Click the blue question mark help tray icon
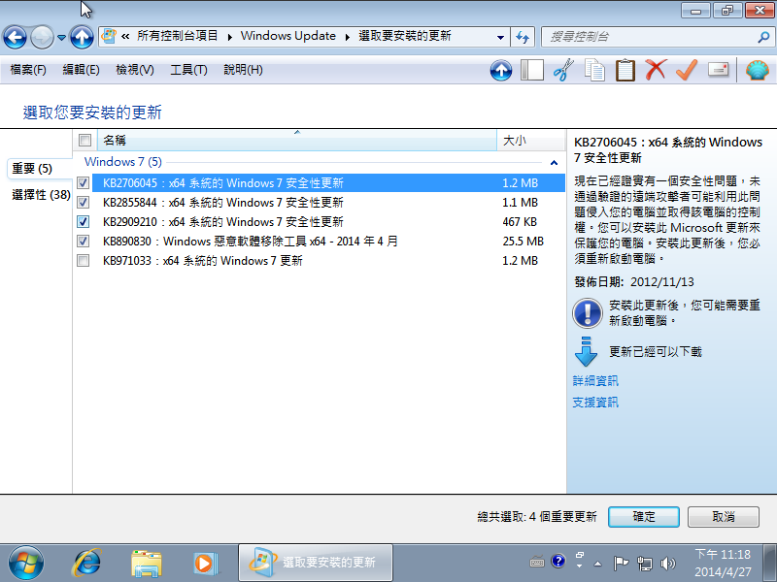 click(x=557, y=562)
